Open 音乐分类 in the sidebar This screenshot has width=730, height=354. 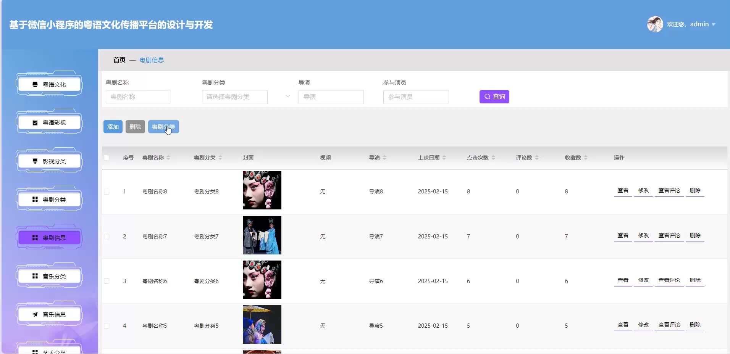pyautogui.click(x=49, y=276)
